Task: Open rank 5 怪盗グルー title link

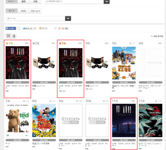Action: click(x=124, y=87)
